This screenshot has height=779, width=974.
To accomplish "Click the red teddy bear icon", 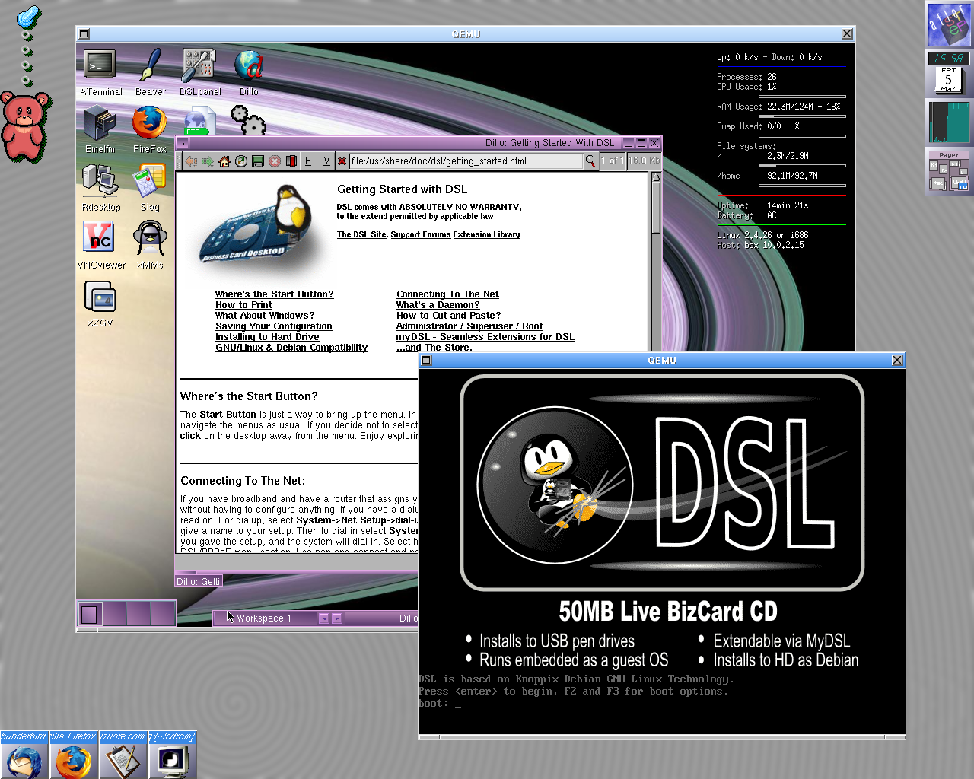I will (x=25, y=126).
